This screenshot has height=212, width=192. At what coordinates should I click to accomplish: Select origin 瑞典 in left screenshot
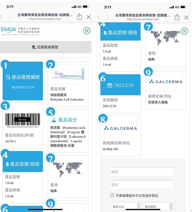point(54,191)
